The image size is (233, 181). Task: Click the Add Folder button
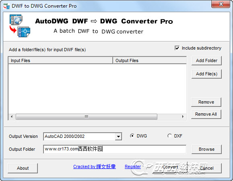[206, 60]
